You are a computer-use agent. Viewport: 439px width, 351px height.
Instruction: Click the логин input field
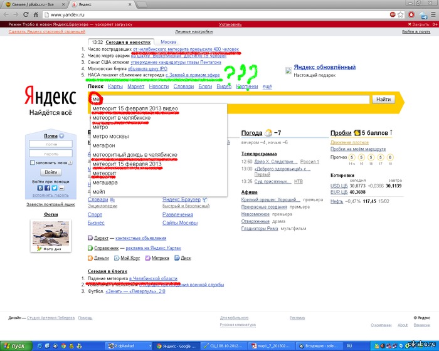[51, 144]
